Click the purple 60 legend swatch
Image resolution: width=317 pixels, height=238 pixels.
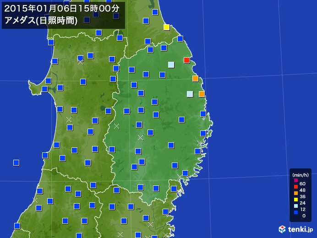296,180
